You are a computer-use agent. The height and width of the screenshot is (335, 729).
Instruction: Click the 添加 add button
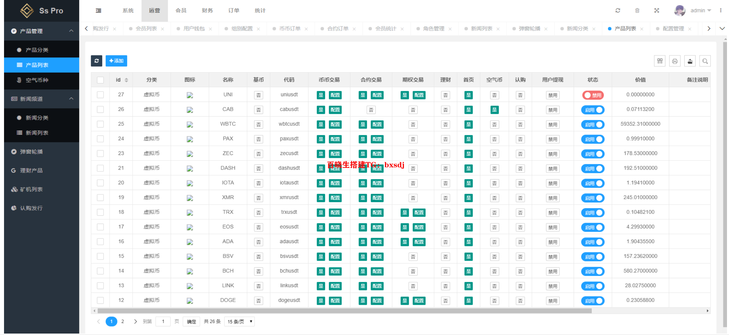click(x=116, y=61)
